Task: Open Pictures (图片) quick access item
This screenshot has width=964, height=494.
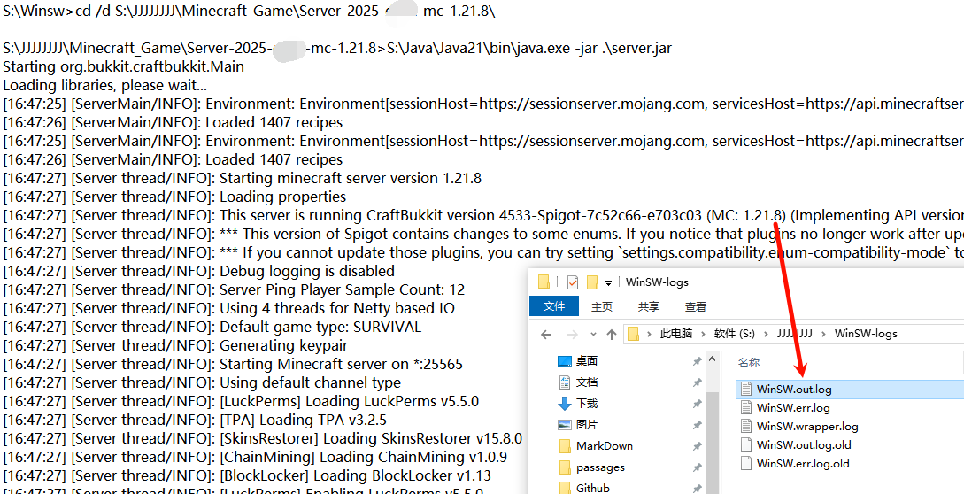Action: pos(587,424)
